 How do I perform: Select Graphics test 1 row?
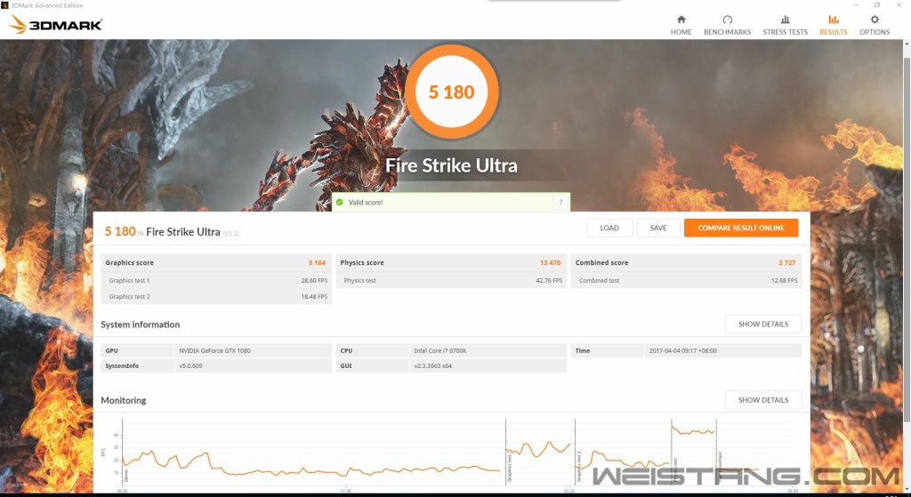point(217,280)
